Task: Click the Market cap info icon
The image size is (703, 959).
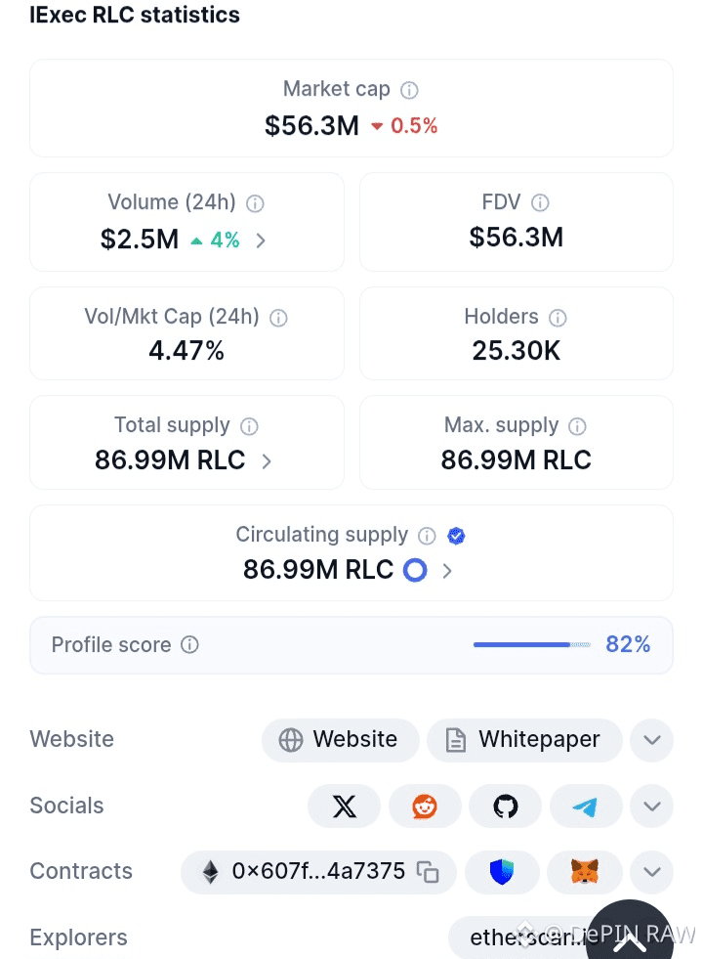Action: pyautogui.click(x=410, y=90)
